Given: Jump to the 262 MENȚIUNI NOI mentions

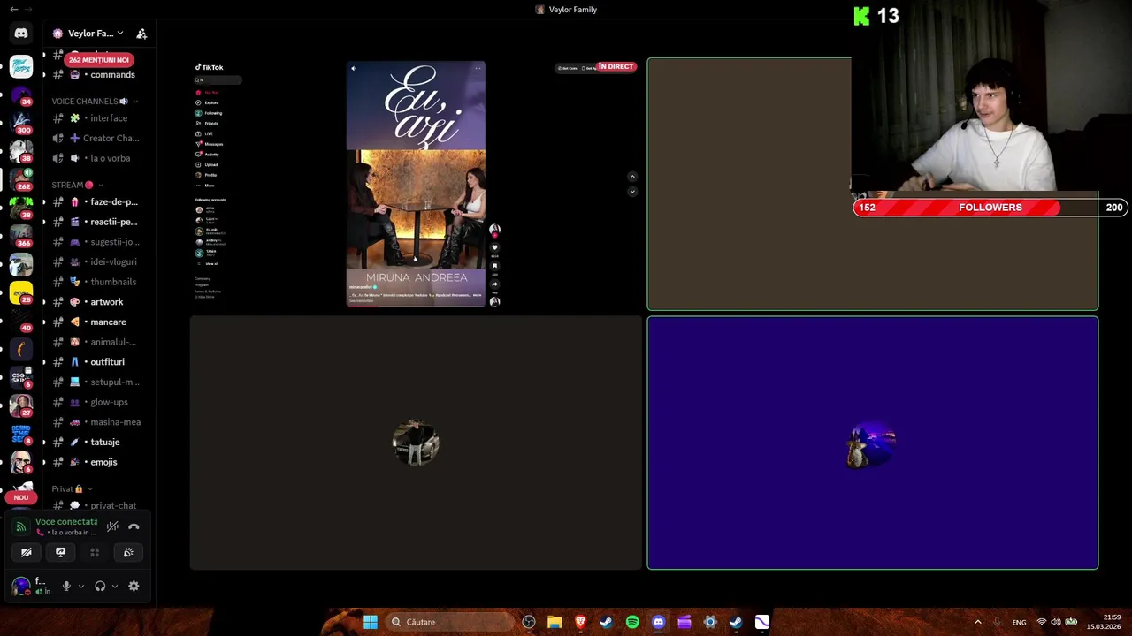Looking at the screenshot, I should tap(99, 59).
